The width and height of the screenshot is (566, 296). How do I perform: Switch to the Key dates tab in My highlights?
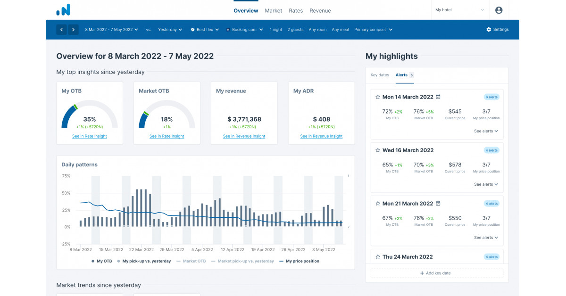coord(380,75)
